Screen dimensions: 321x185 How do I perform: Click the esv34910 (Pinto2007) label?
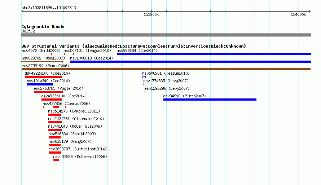(x=185, y=96)
